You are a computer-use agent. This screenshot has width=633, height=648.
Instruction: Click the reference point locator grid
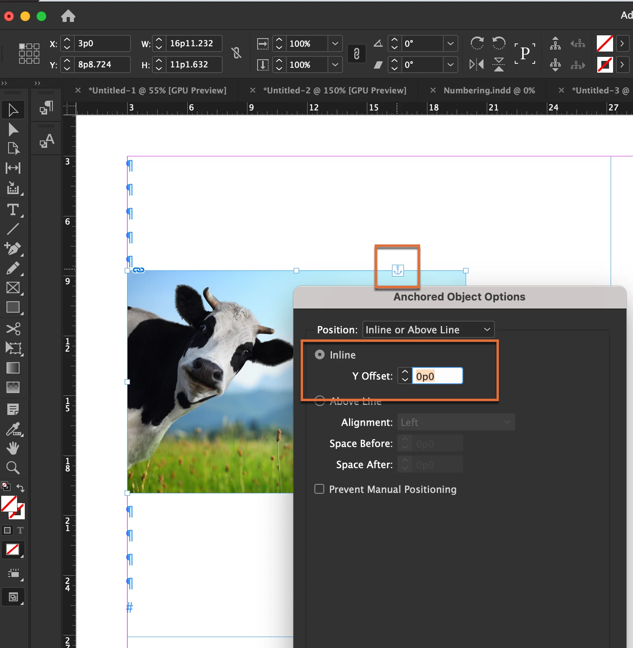click(x=29, y=54)
